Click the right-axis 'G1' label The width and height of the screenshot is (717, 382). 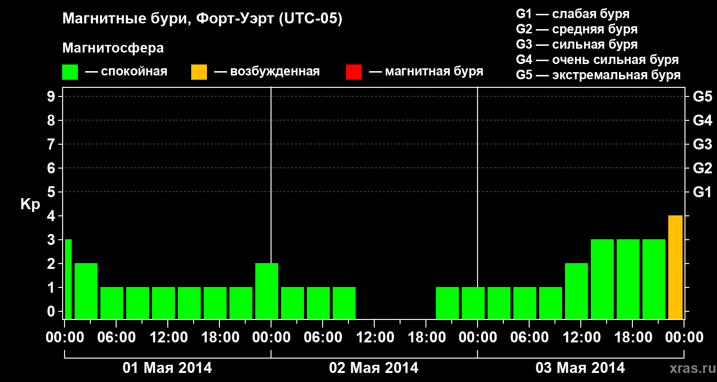[x=702, y=192]
